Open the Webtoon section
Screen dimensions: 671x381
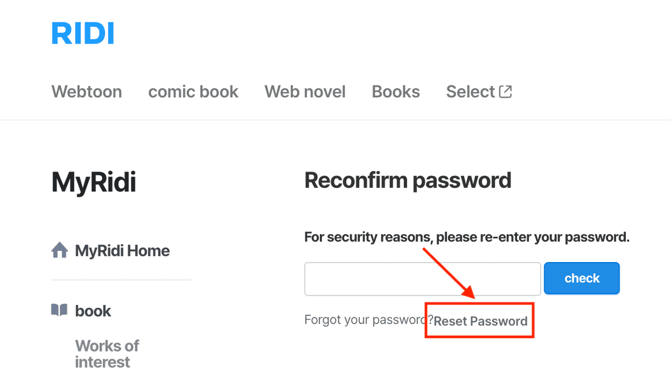coord(86,92)
